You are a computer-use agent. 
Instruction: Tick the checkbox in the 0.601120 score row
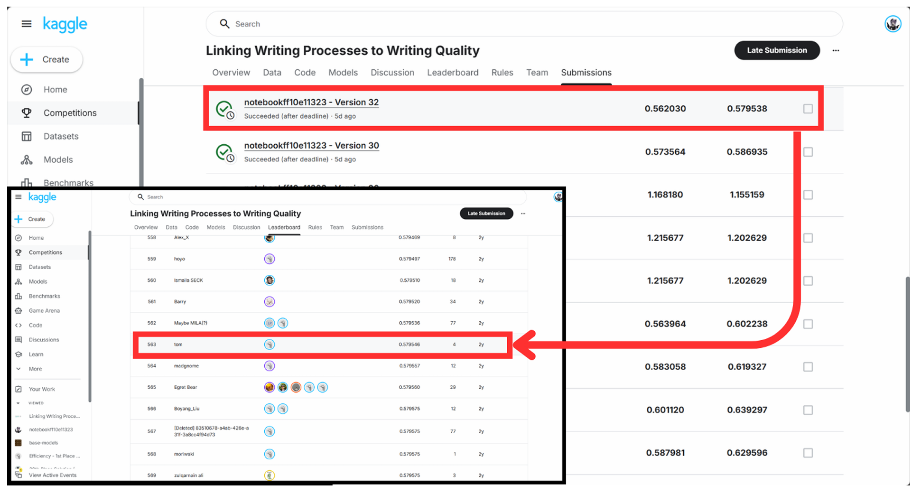[808, 410]
